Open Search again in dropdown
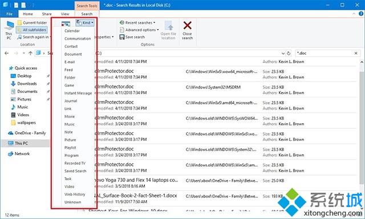Screen dimensions: 365x219 click(x=34, y=37)
